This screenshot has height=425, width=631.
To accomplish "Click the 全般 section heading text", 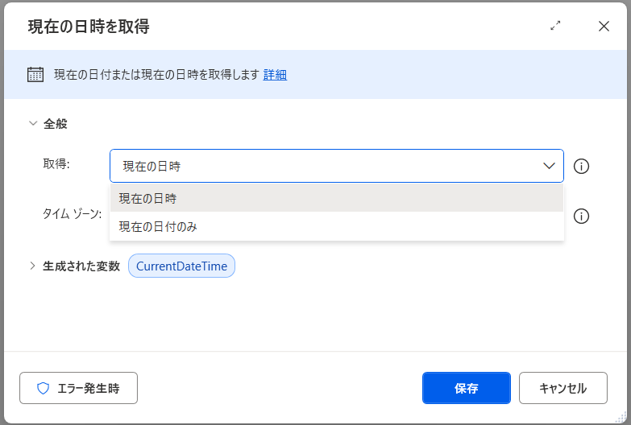I will 56,124.
